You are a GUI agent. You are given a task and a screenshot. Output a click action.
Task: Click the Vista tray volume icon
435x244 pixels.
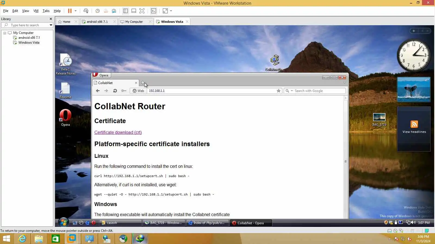point(413,223)
